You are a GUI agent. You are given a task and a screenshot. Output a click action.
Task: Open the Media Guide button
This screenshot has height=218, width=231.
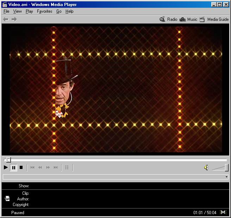tap(214, 19)
